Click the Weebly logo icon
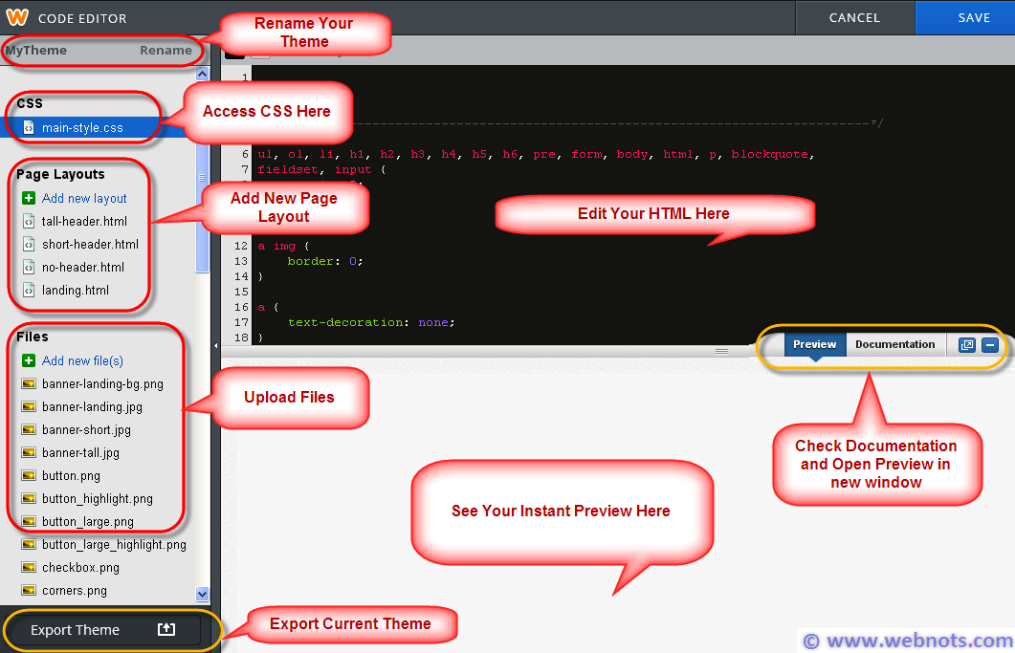This screenshot has width=1015, height=653. [x=16, y=17]
